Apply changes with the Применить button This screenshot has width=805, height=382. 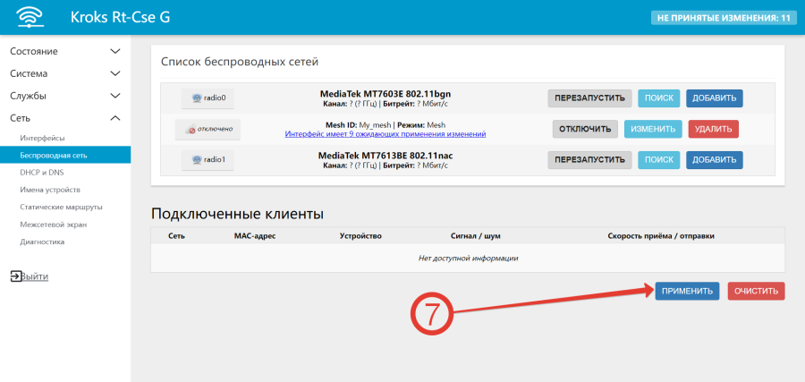tap(687, 291)
